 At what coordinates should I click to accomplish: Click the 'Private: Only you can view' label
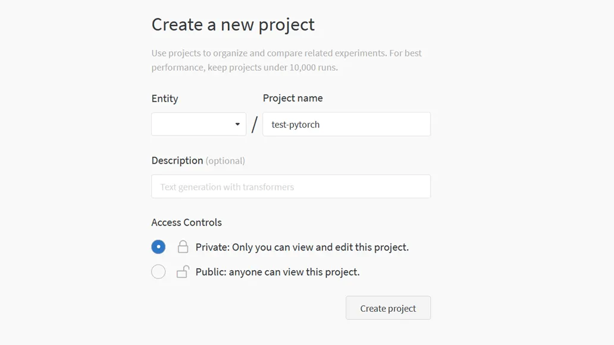tap(302, 247)
